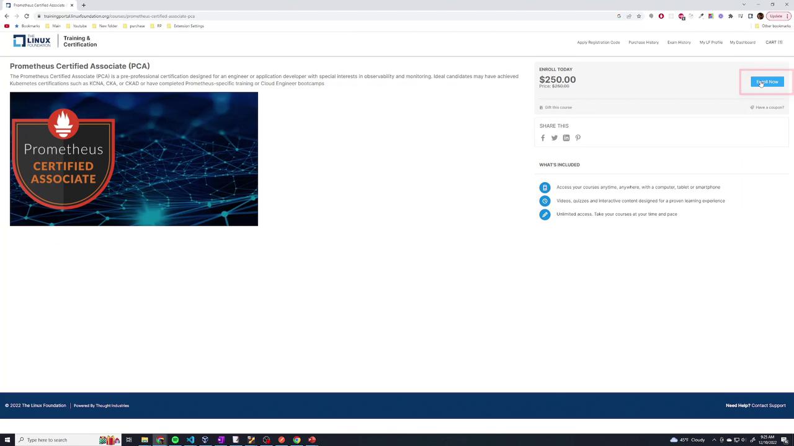Go to Purchase History

643,42
